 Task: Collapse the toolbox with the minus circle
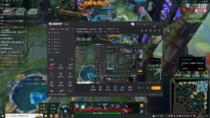pos(72,60)
